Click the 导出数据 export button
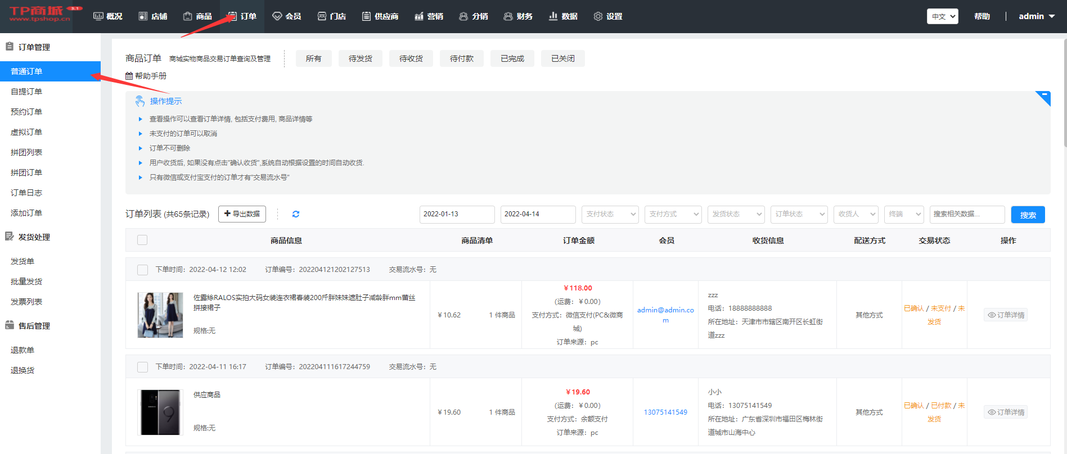Image resolution: width=1067 pixels, height=454 pixels. click(x=242, y=214)
